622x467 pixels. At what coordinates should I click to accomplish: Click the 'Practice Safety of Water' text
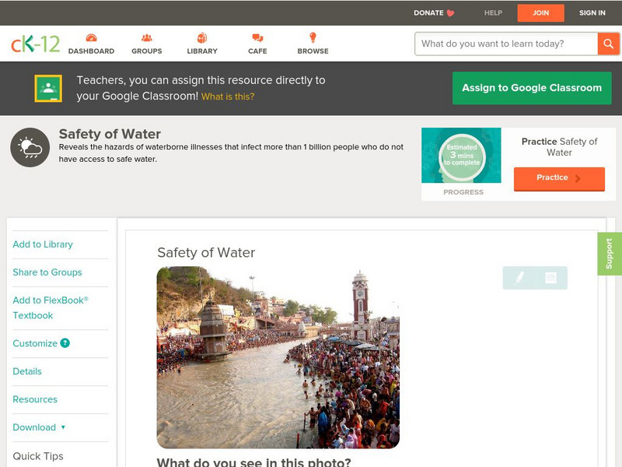[x=559, y=147]
